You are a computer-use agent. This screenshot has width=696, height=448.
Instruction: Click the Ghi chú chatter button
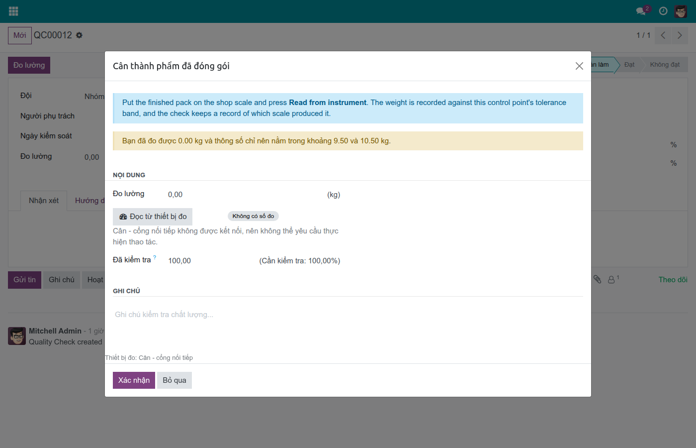[x=62, y=280]
